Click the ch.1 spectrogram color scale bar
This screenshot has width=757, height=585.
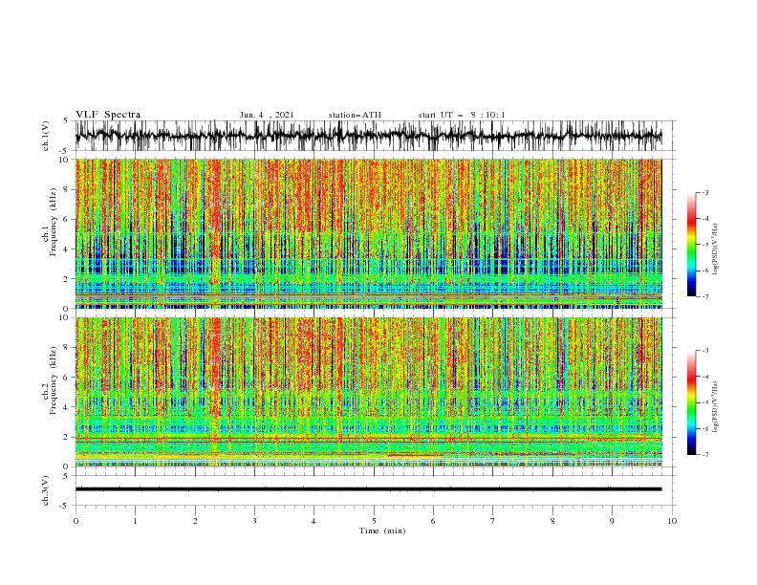[691, 245]
